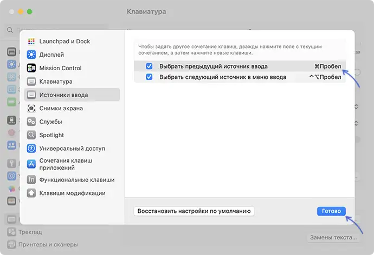This screenshot has height=255, width=374.
Task: Select the Spotlight magnifier icon
Action: [x=31, y=135]
